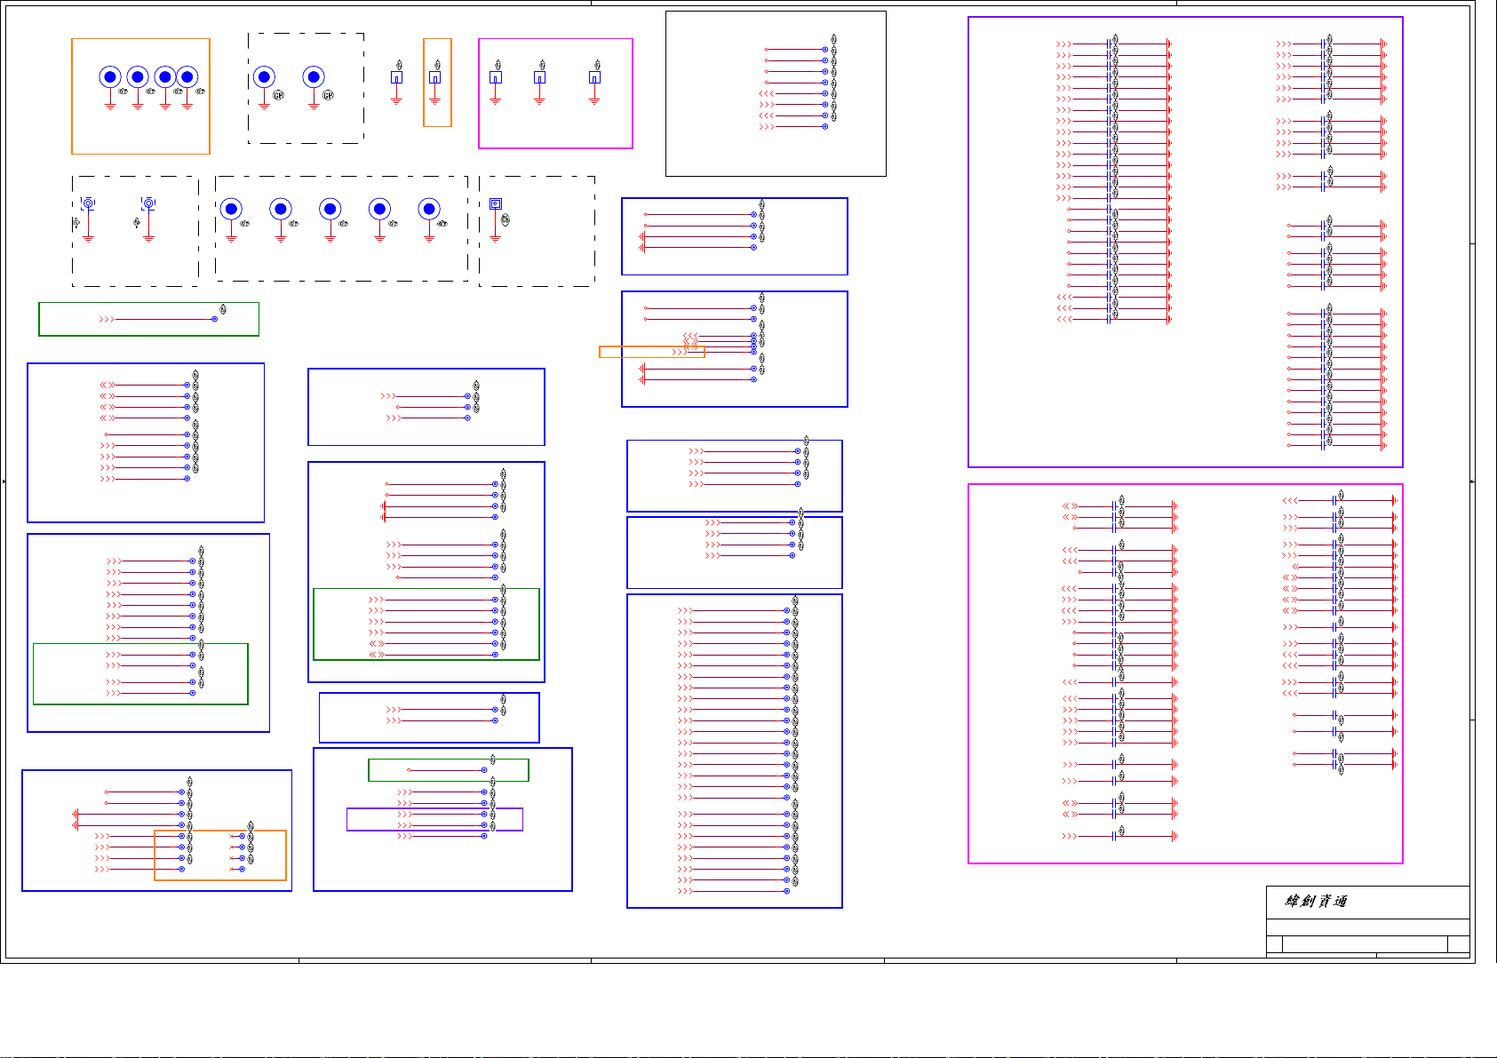Select the square pad inside the narrow orange box

tap(434, 77)
